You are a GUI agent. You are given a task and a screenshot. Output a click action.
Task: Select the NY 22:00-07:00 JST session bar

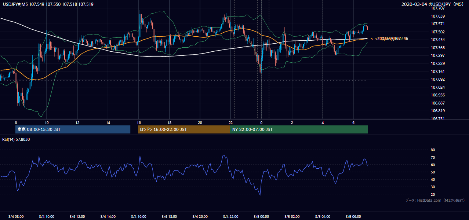299,129
